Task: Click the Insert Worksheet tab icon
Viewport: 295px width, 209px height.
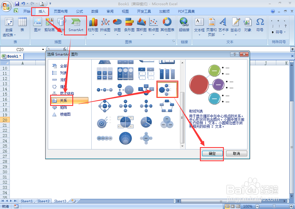Action: pyautogui.click(x=73, y=201)
